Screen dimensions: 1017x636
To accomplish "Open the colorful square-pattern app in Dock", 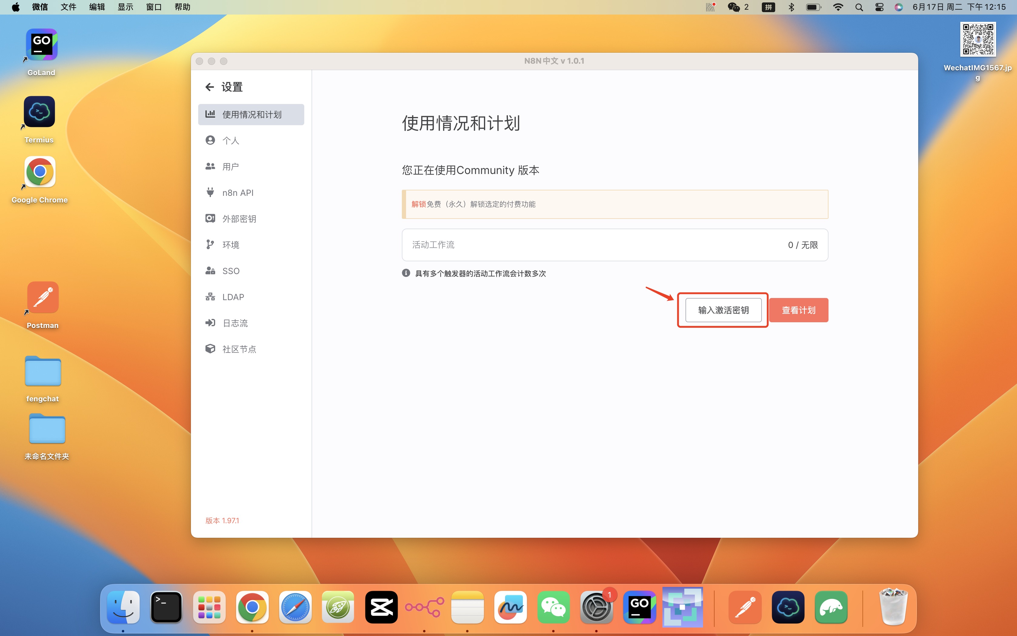I will coord(682,607).
